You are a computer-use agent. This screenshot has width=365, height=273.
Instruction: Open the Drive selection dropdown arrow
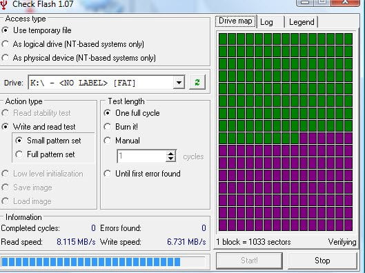pos(179,83)
